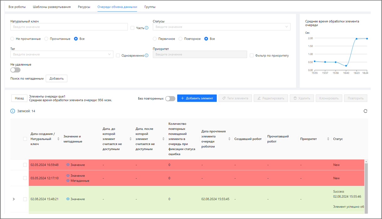Click Добавить next to Поиск по метаданным

point(56,79)
